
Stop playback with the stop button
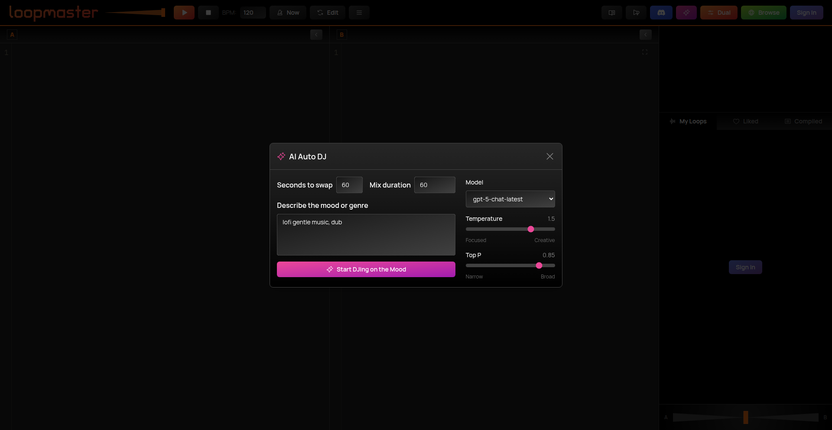click(208, 13)
